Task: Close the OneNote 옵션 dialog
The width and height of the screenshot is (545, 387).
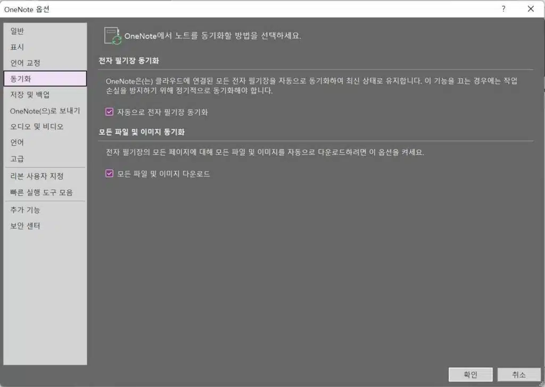Action: pyautogui.click(x=531, y=9)
